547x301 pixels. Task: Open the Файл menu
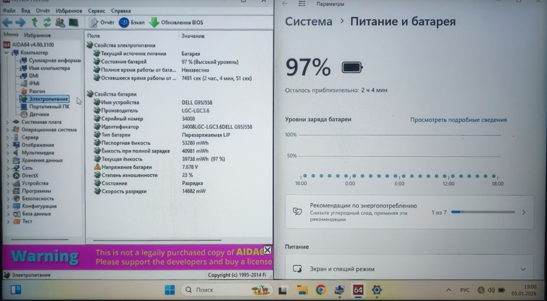[x=9, y=11]
